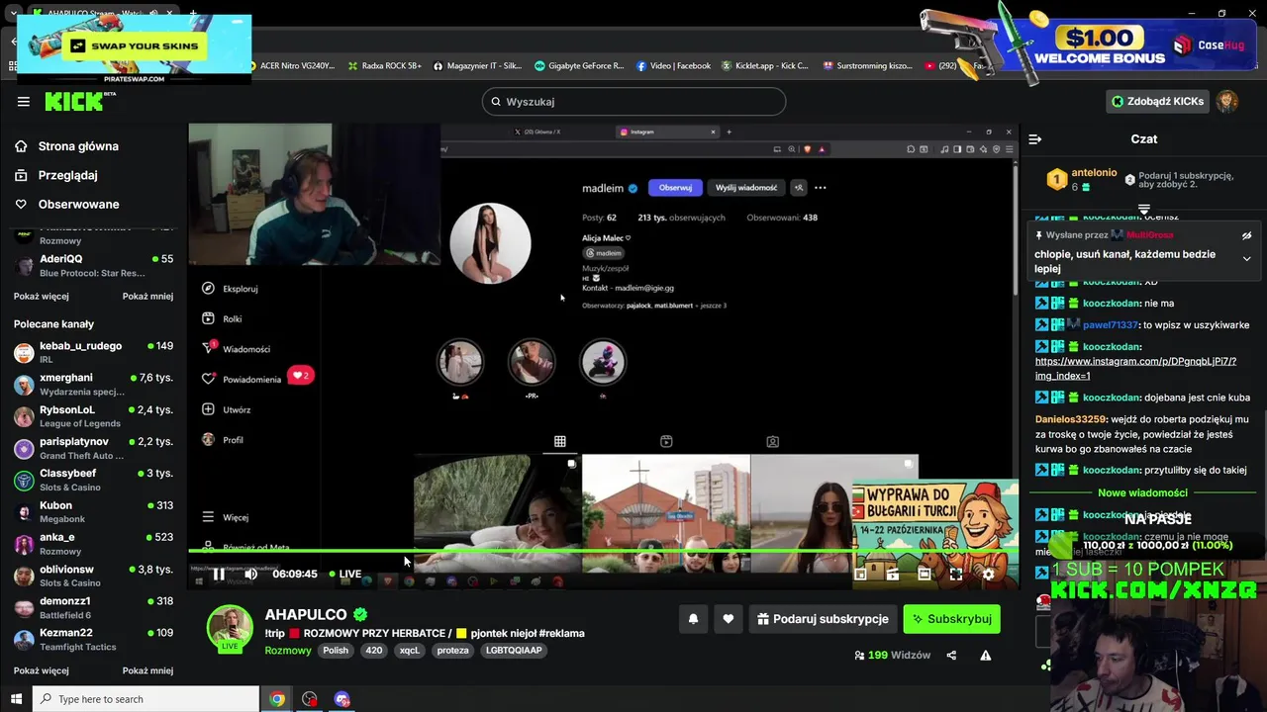Open the user profile avatar menu
Image resolution: width=1267 pixels, height=712 pixels.
1227,101
